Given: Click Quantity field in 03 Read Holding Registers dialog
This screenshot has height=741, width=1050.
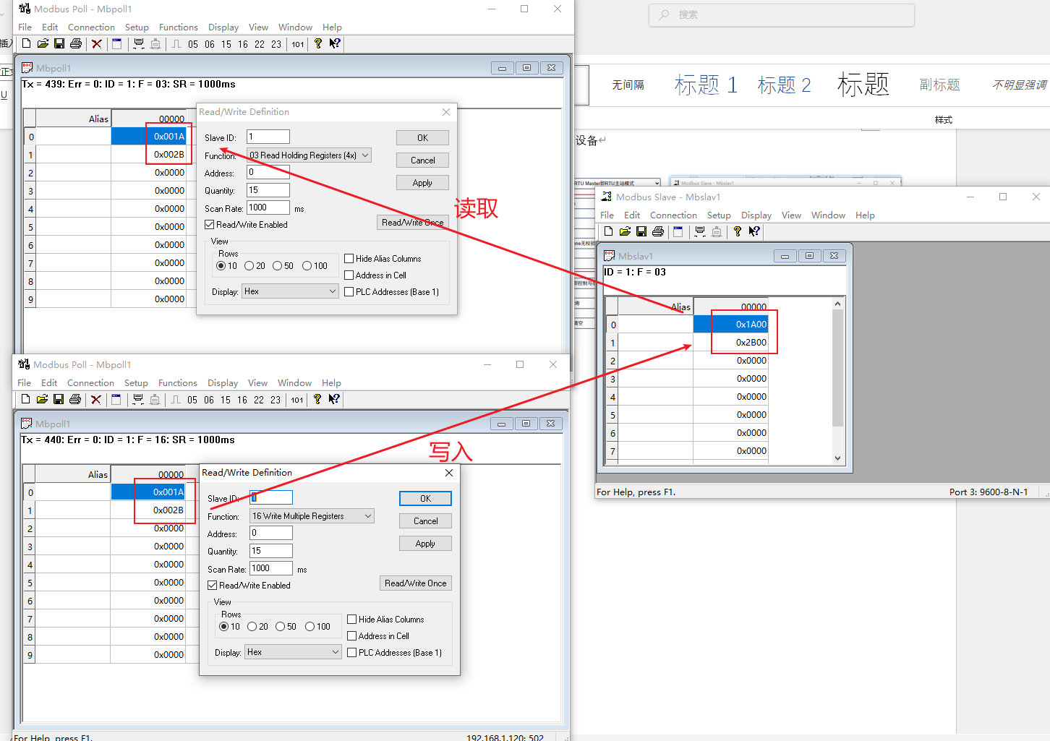Looking at the screenshot, I should pyautogui.click(x=268, y=190).
